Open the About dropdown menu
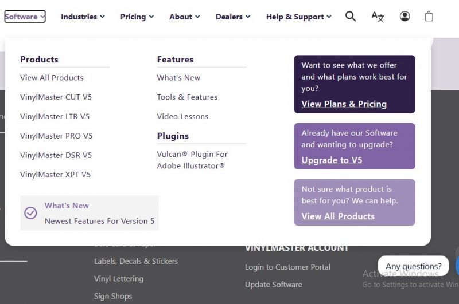The height and width of the screenshot is (304, 459). (184, 17)
